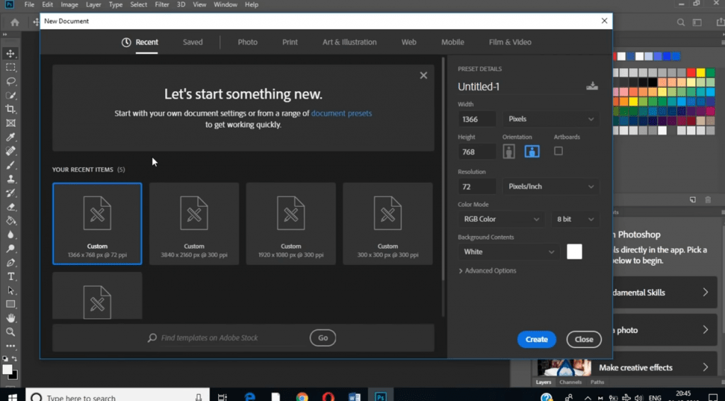725x401 pixels.
Task: Follow the document presets link
Action: 341,113
